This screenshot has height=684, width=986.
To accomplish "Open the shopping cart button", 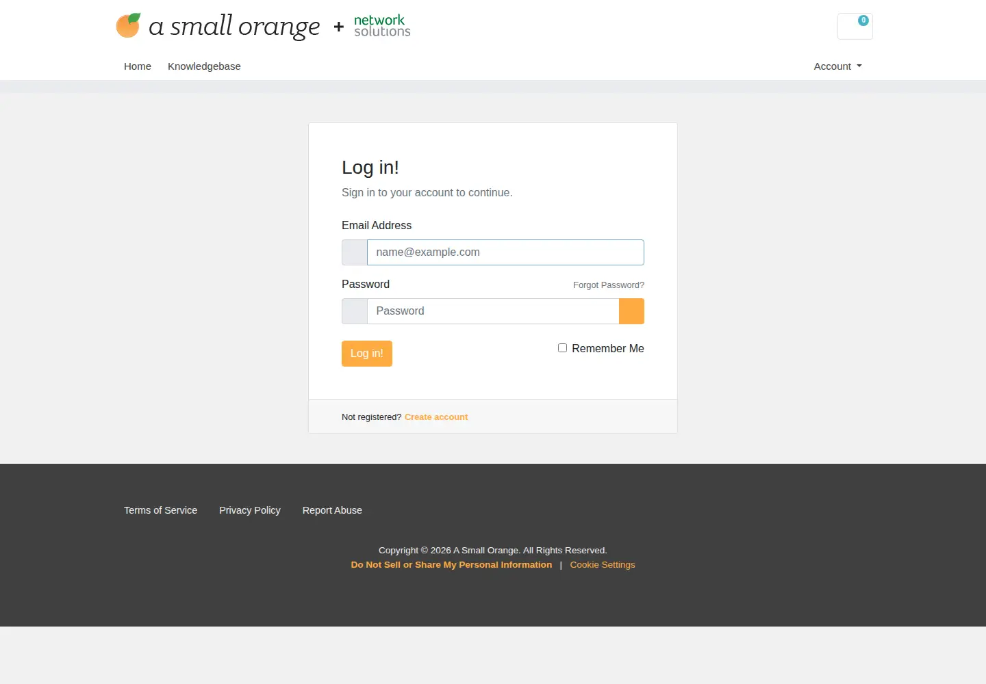I will point(855,26).
